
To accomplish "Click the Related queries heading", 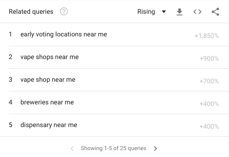I will pos(31,12).
